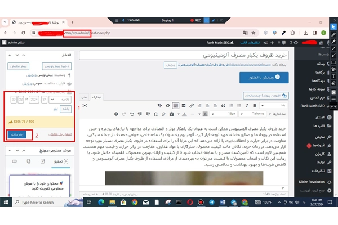This screenshot has width=338, height=225.
Task: Click the blue زمان‌بندی schedule button
Action: pyautogui.click(x=17, y=134)
